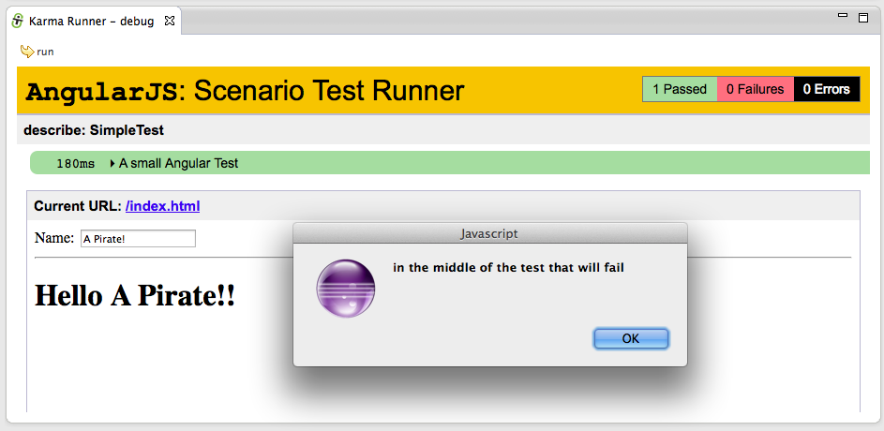Click the green 1 Passed indicator
Screen dimensions: 884x431
[680, 89]
